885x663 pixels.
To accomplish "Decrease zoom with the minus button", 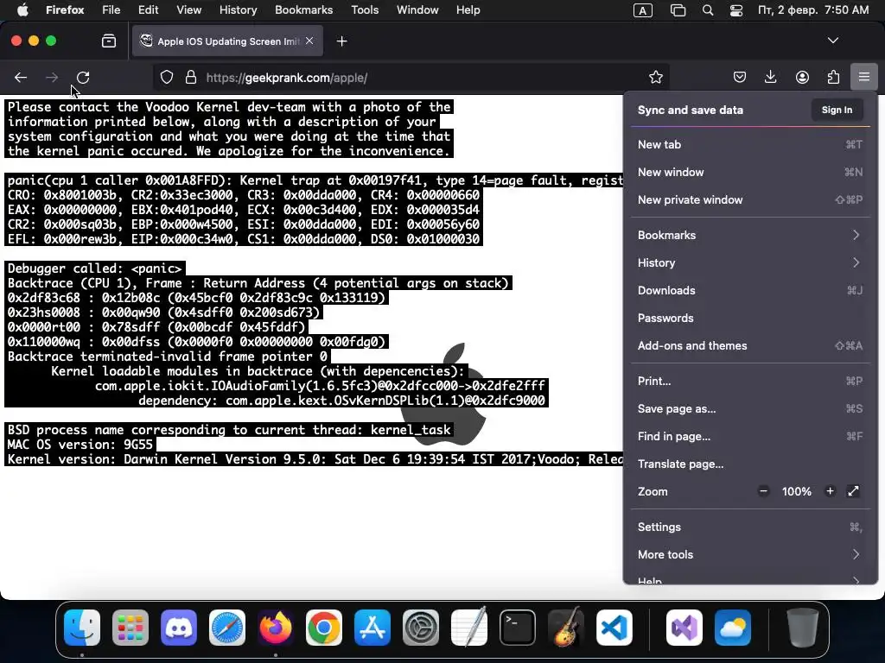I will (x=764, y=491).
